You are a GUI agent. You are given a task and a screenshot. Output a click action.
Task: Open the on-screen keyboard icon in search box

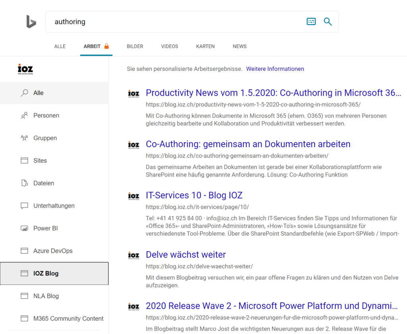tap(311, 21)
